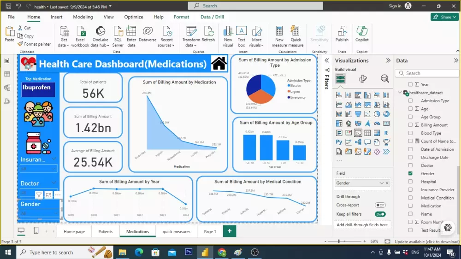This screenshot has width=461, height=259.
Task: Switch to Report view in left sidebar
Action: [x=7, y=61]
